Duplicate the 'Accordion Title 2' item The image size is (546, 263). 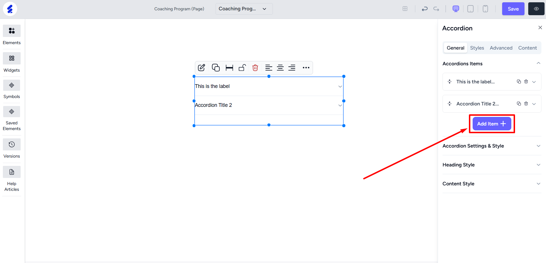(x=519, y=104)
